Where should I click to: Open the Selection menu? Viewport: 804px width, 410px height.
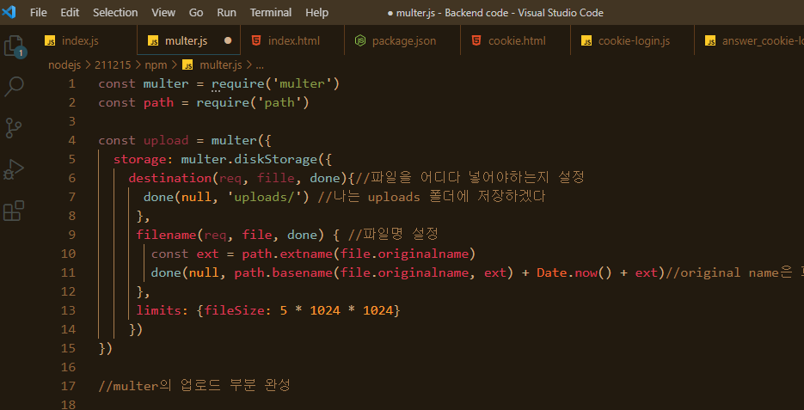tap(115, 12)
